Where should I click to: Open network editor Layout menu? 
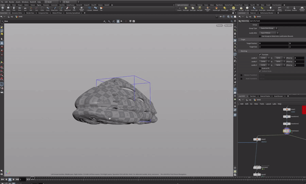click(269, 104)
